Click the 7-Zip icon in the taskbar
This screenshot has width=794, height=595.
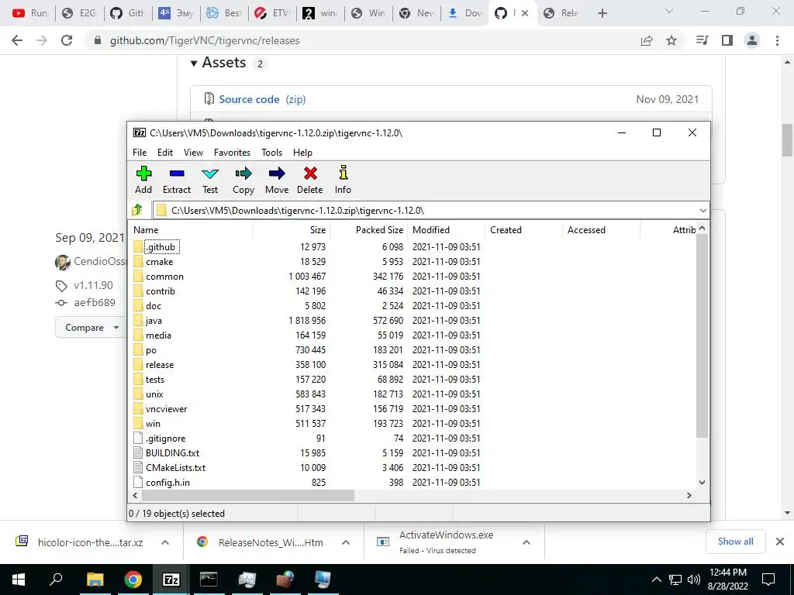pyautogui.click(x=171, y=580)
